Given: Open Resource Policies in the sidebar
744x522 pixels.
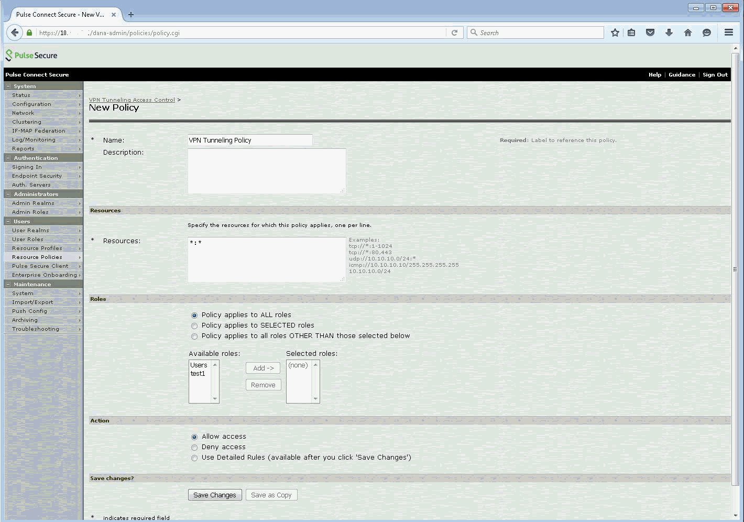Looking at the screenshot, I should click(x=37, y=257).
